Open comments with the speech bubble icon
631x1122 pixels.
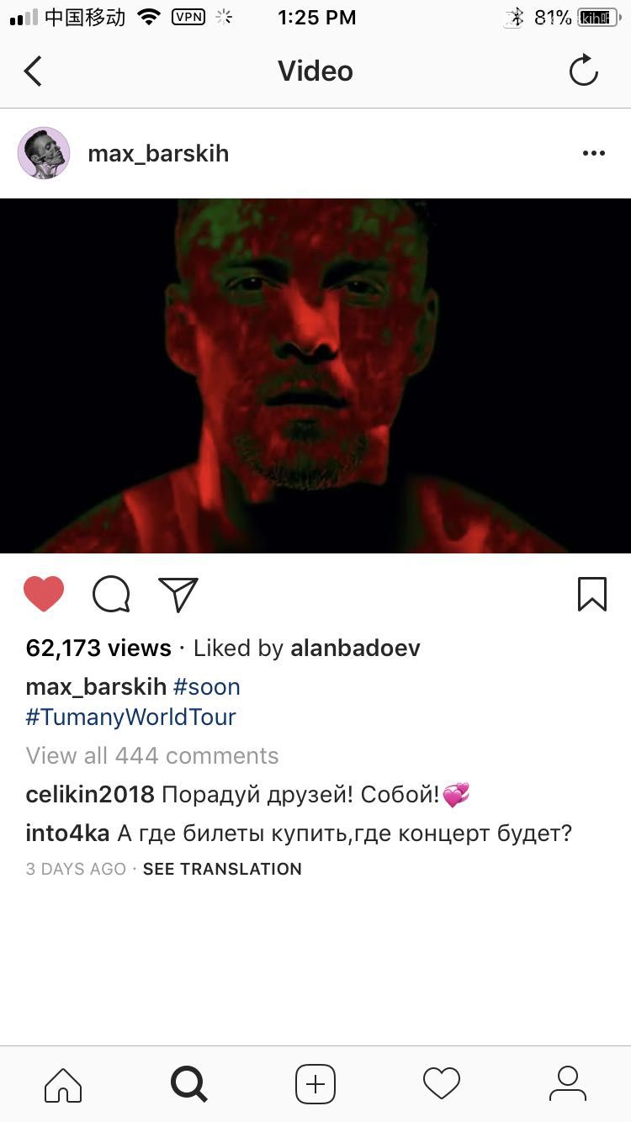111,595
